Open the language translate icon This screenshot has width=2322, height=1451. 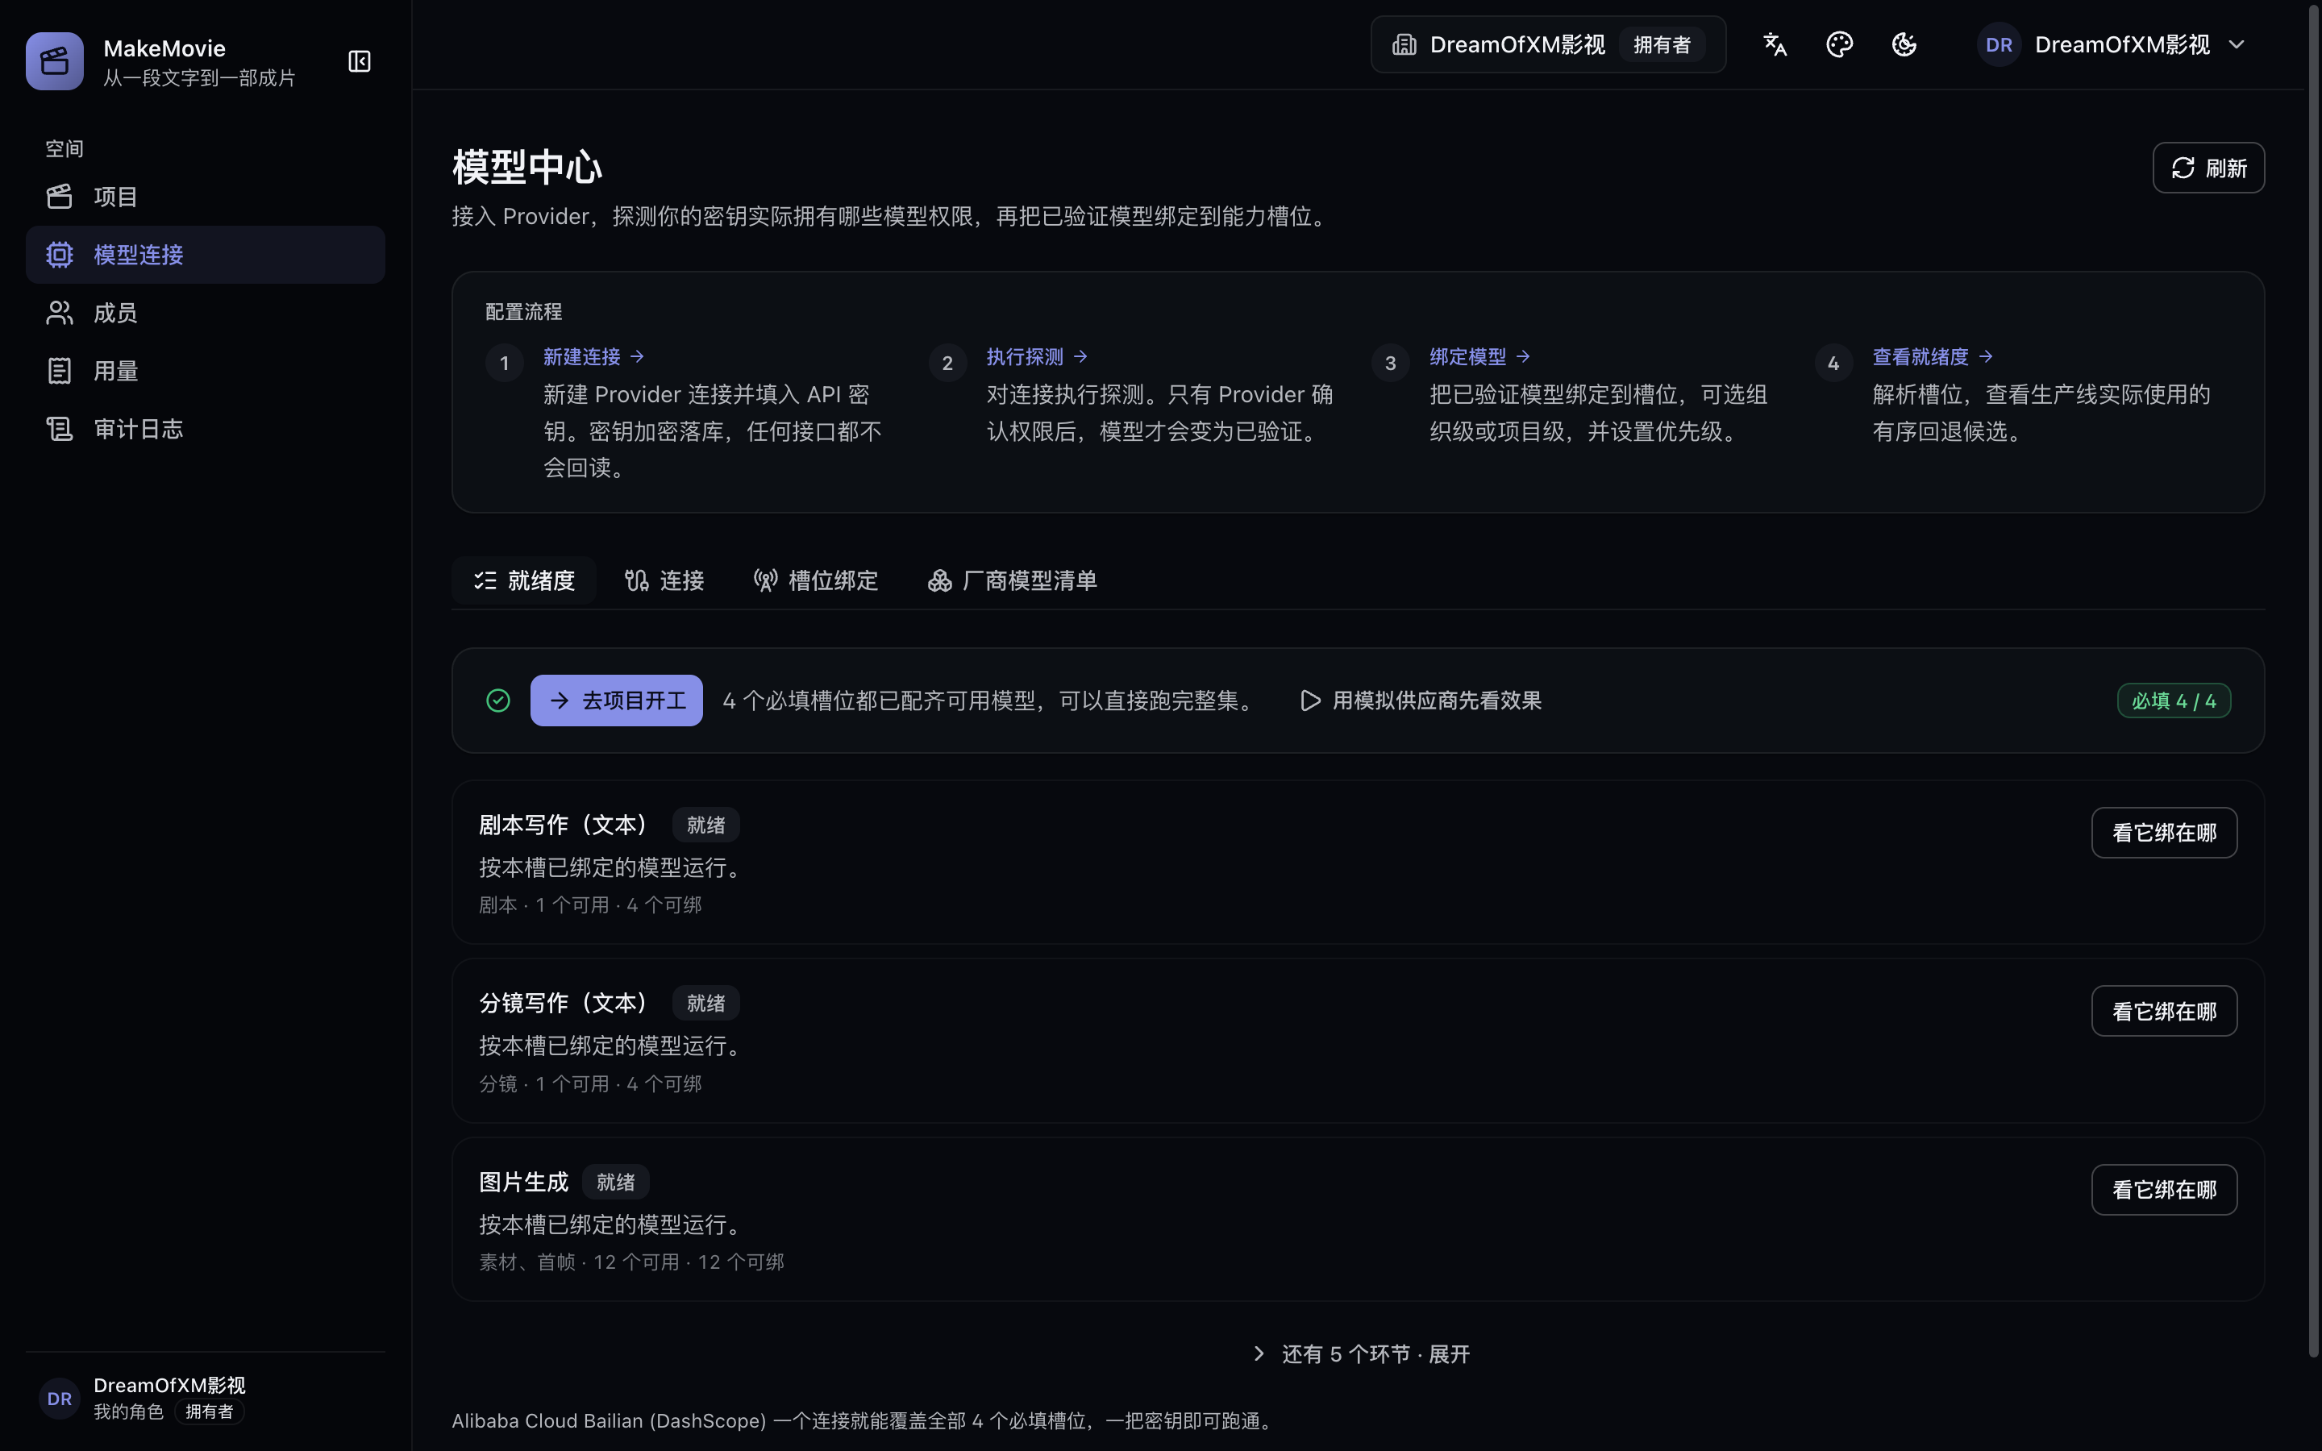pyautogui.click(x=1774, y=44)
